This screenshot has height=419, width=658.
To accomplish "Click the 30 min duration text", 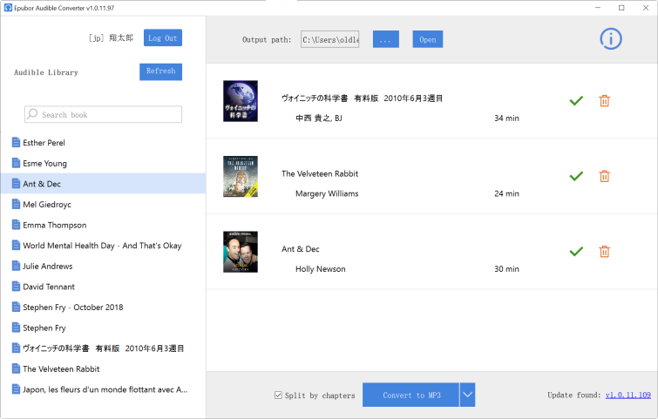I will coord(506,269).
